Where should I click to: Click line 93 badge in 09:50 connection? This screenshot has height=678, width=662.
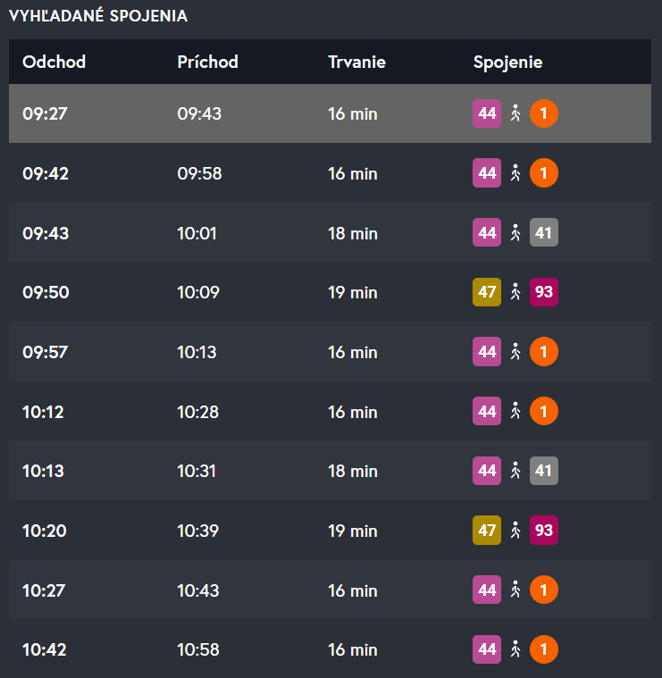click(543, 292)
